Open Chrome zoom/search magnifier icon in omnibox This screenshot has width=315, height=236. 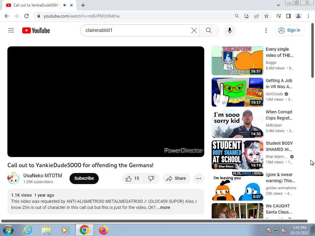pos(237,16)
